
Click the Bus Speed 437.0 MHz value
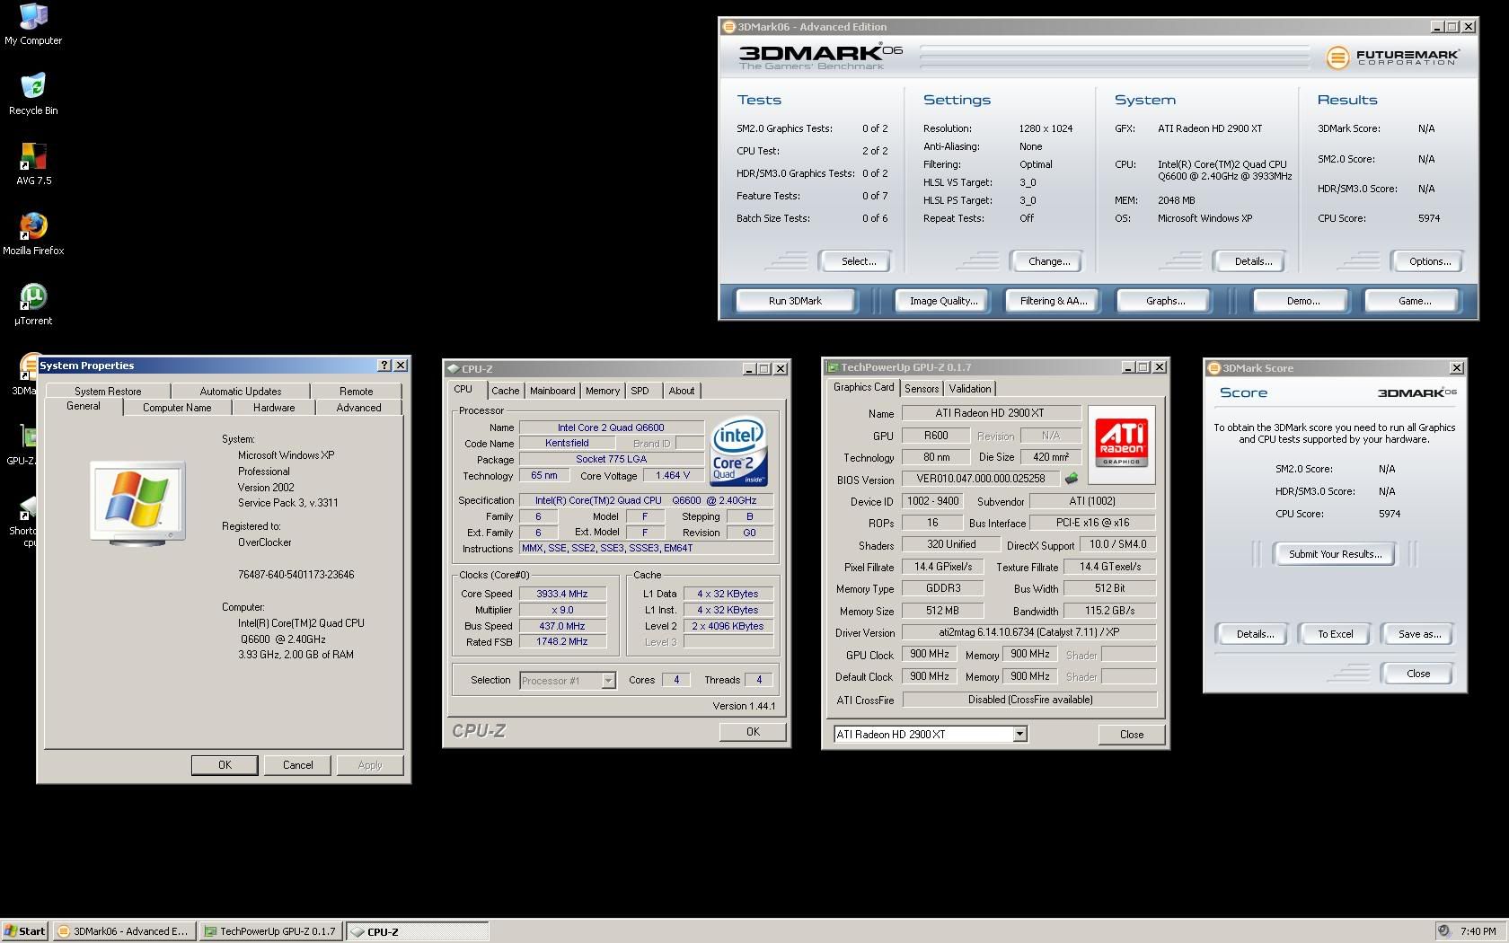562,626
